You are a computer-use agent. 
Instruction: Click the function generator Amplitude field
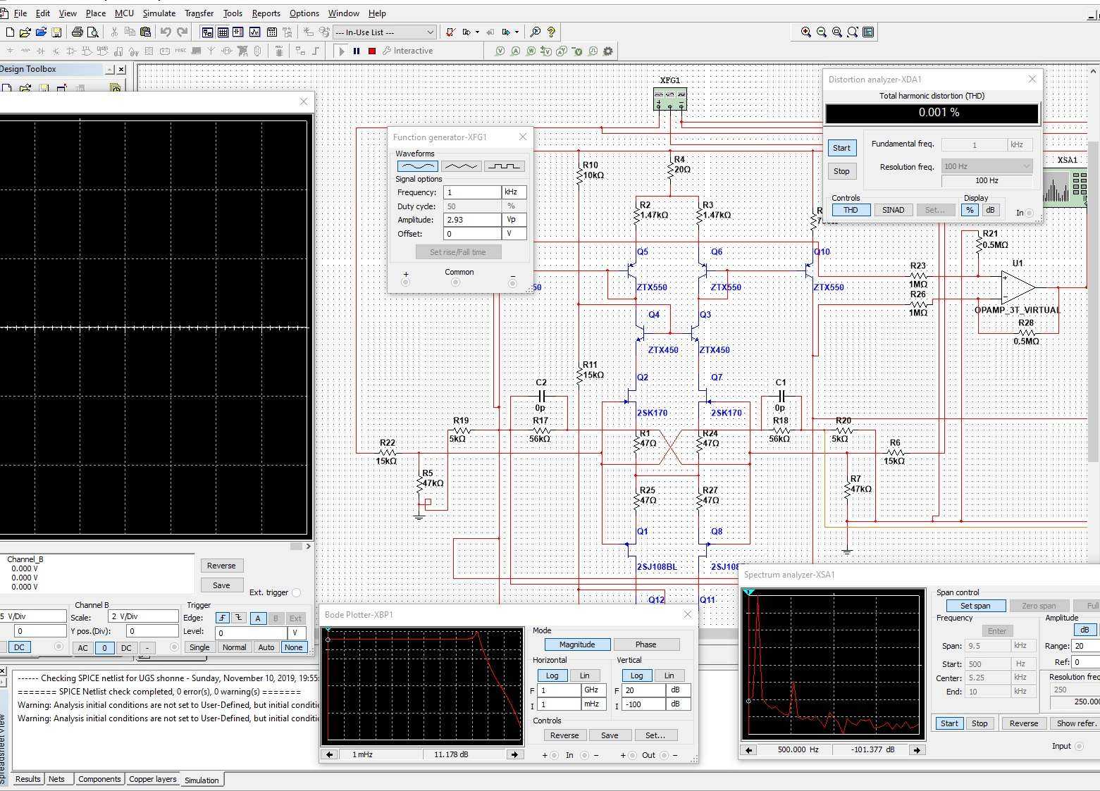coord(472,220)
